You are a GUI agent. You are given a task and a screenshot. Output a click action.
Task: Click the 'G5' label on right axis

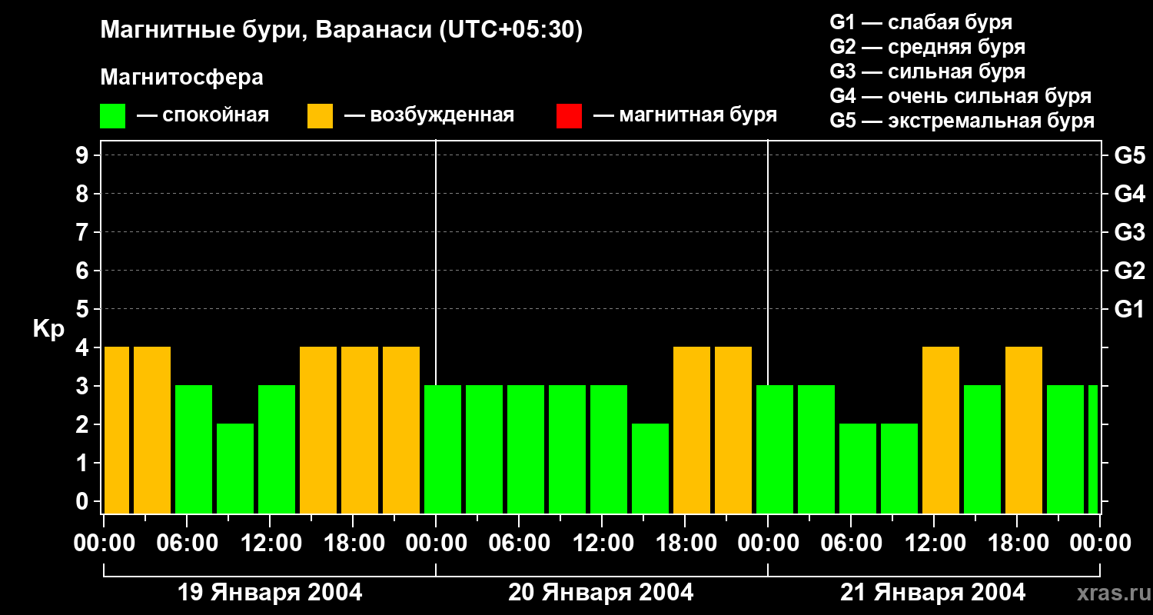pyautogui.click(x=1129, y=156)
